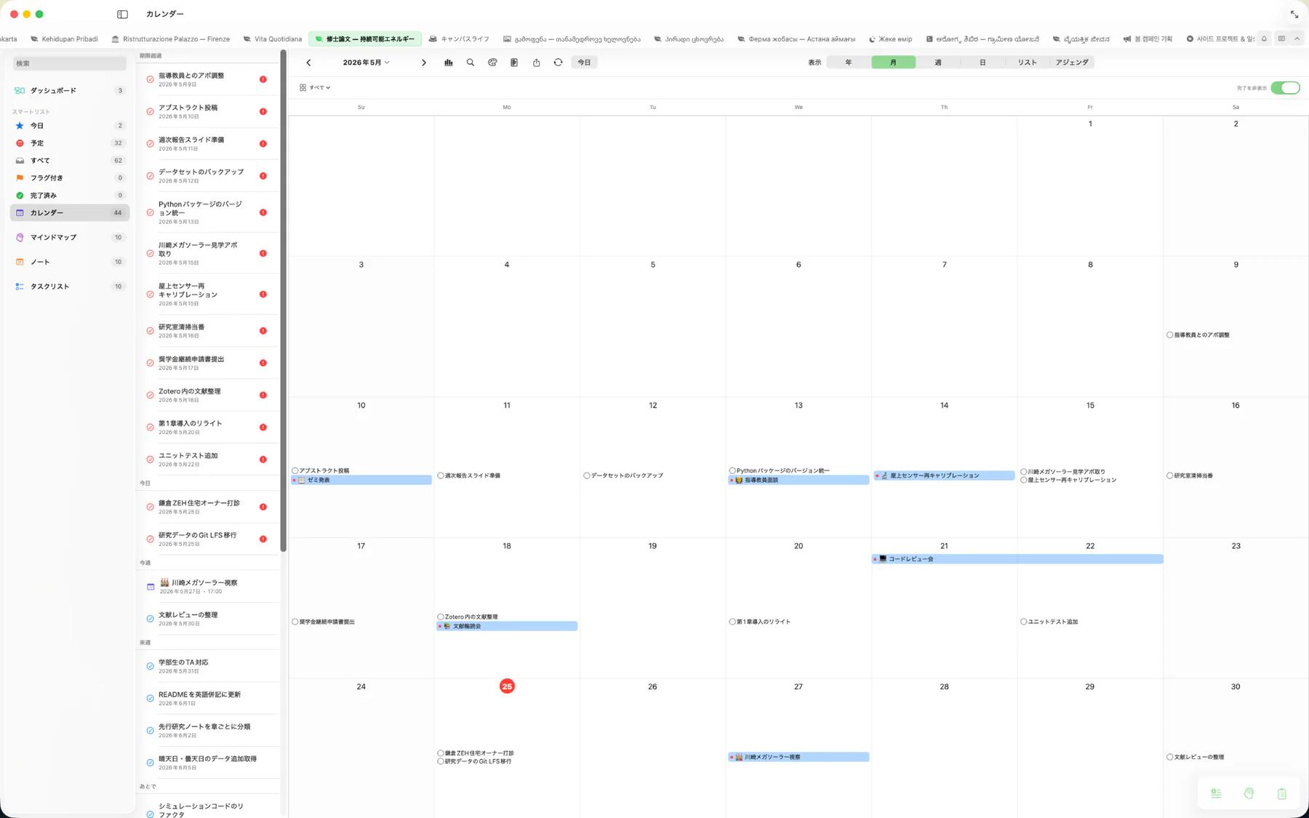
Task: Open the statistics bar chart icon
Action: click(449, 63)
